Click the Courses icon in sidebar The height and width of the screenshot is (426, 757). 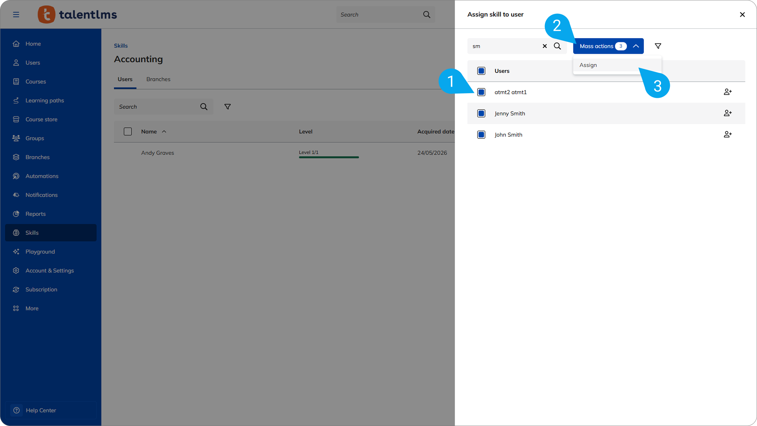coord(16,81)
